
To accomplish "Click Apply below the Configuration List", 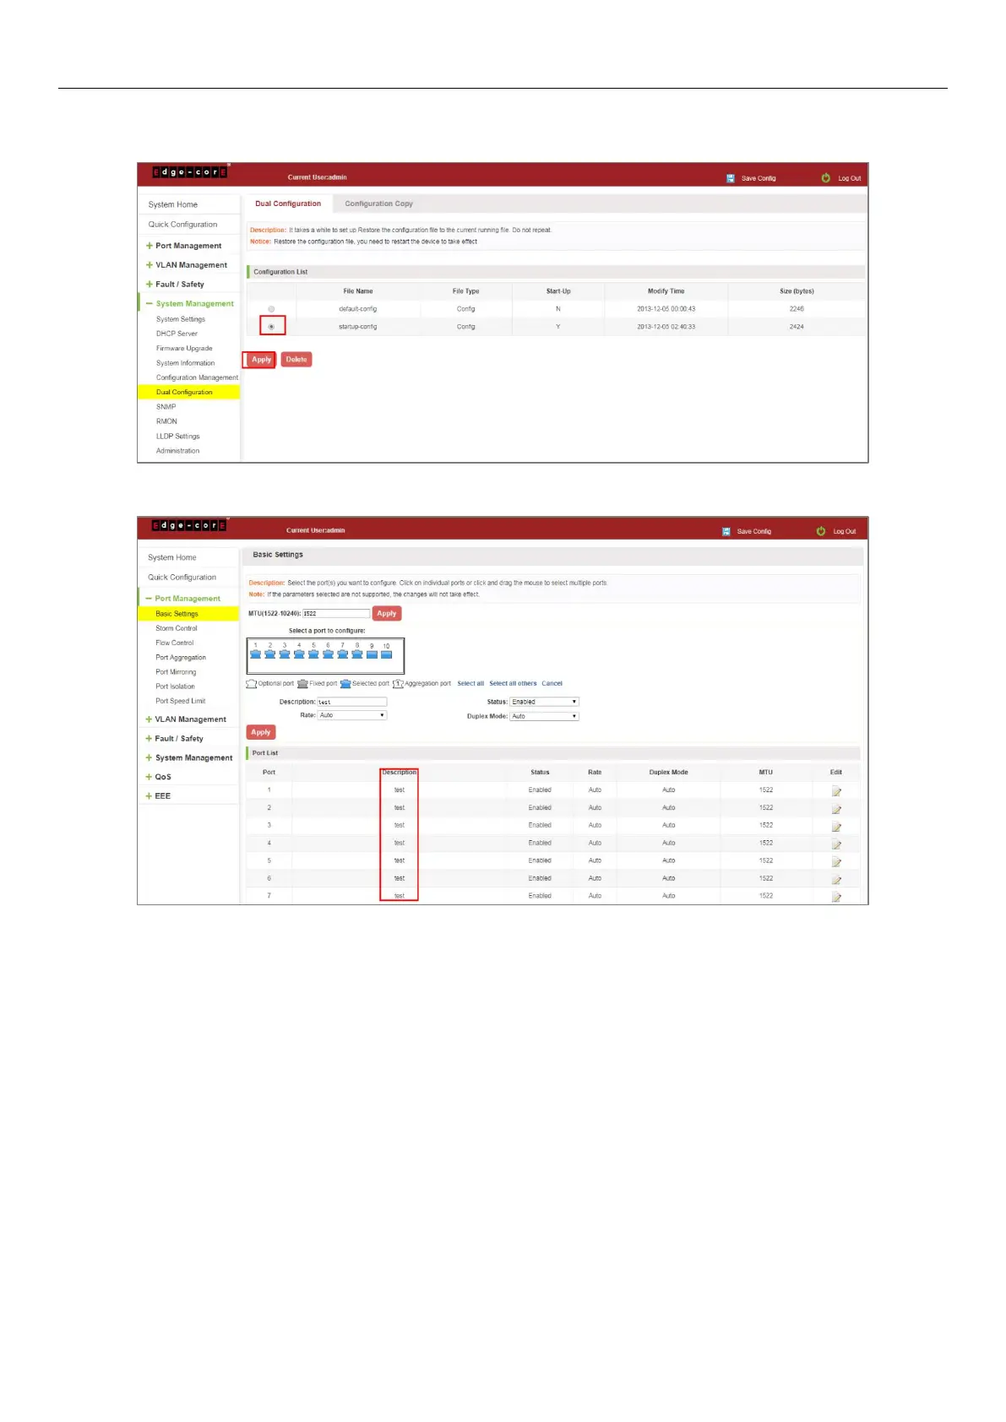I will point(261,360).
